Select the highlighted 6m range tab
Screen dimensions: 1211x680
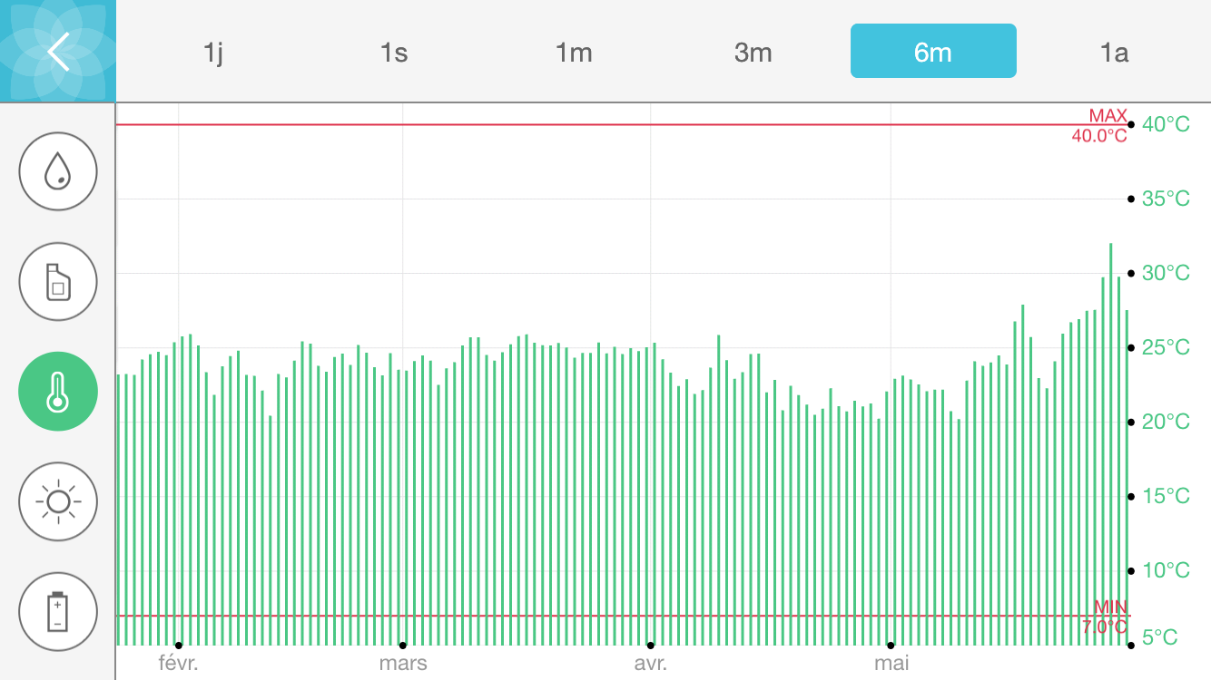[932, 52]
